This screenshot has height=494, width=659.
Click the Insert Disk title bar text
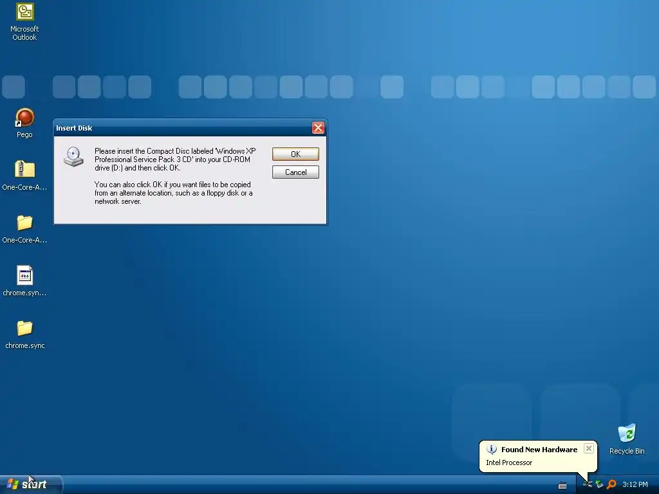pos(74,128)
